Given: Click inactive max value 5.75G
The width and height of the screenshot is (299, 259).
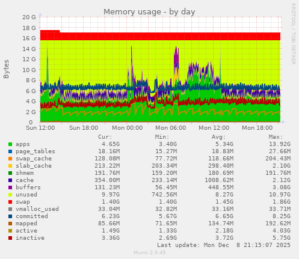Looking at the screenshot, I should pyautogui.click(x=282, y=238).
